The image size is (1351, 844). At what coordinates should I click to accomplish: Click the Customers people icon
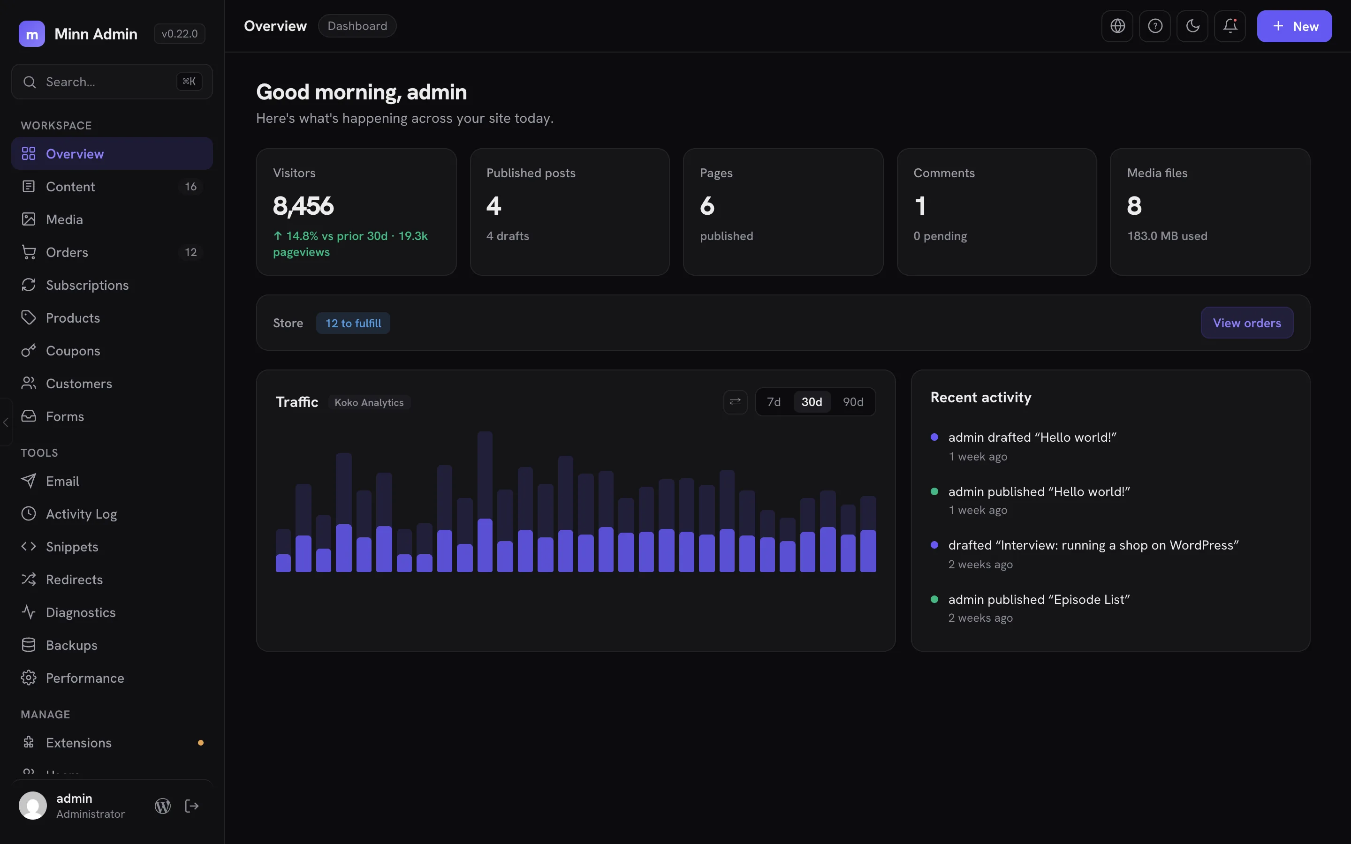tap(29, 384)
